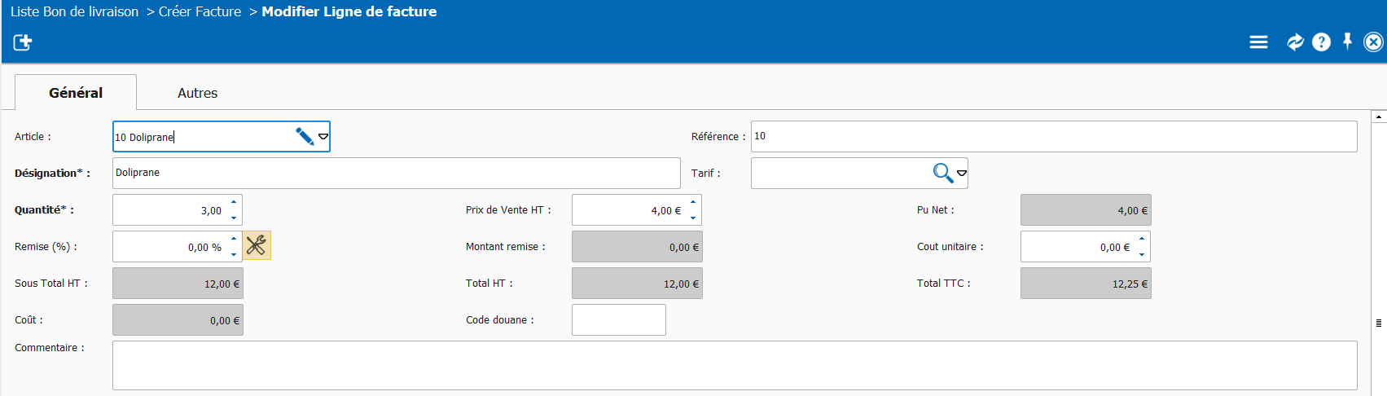Click the magnifier search icon in Tarif field

(x=942, y=173)
